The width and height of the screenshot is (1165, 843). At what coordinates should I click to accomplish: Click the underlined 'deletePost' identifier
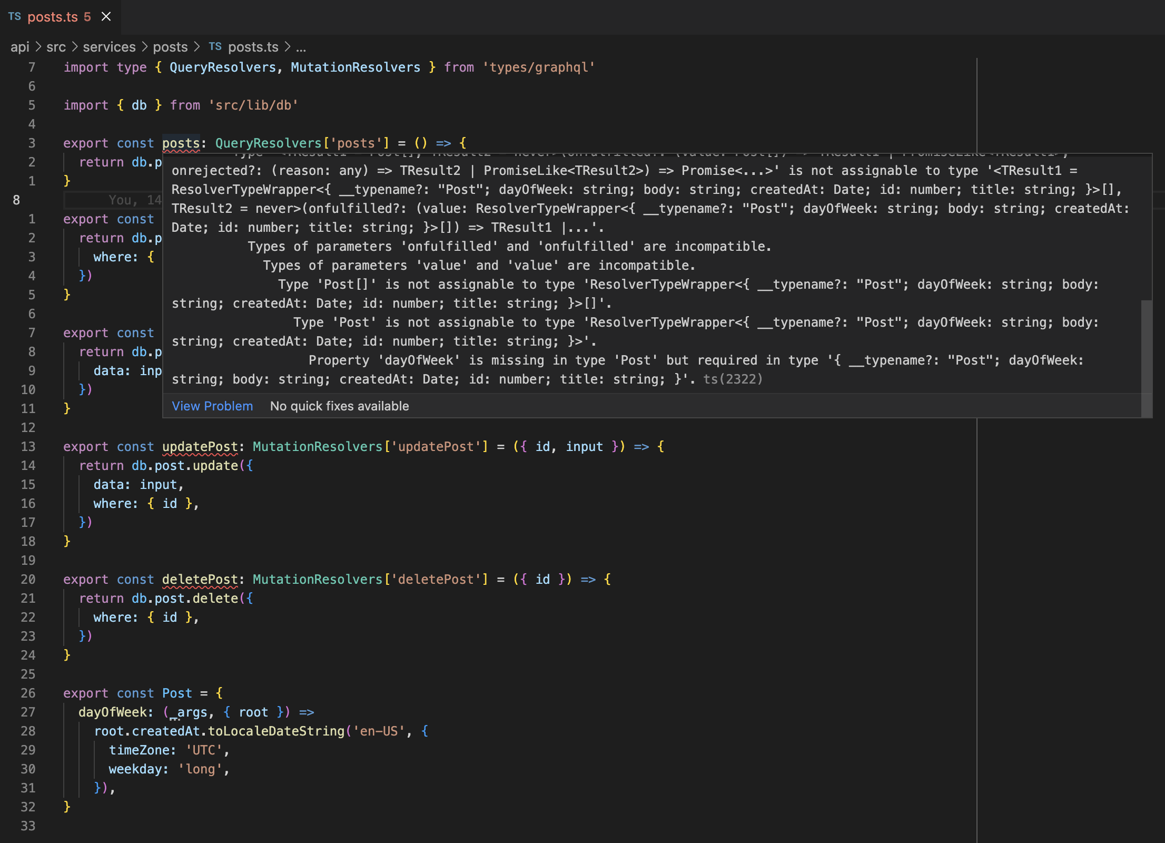click(x=200, y=580)
